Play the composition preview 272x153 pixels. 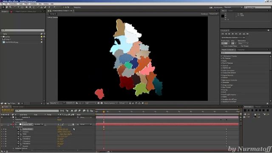tap(229, 34)
